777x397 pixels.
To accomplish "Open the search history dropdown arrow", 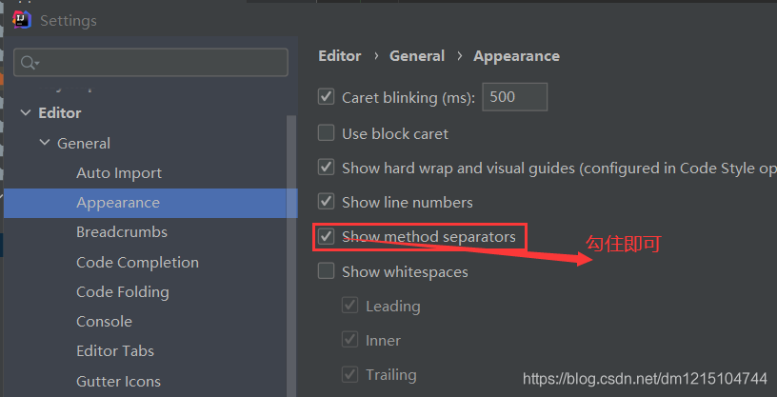I will pyautogui.click(x=37, y=64).
